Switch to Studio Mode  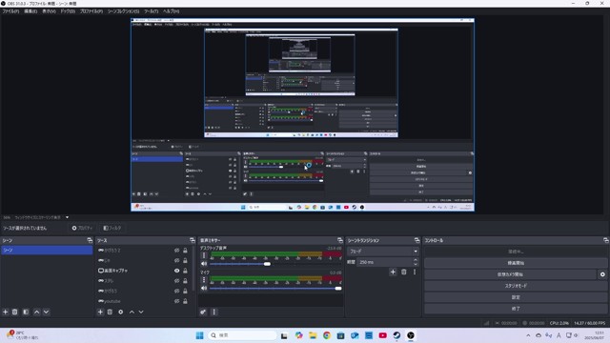click(x=516, y=286)
